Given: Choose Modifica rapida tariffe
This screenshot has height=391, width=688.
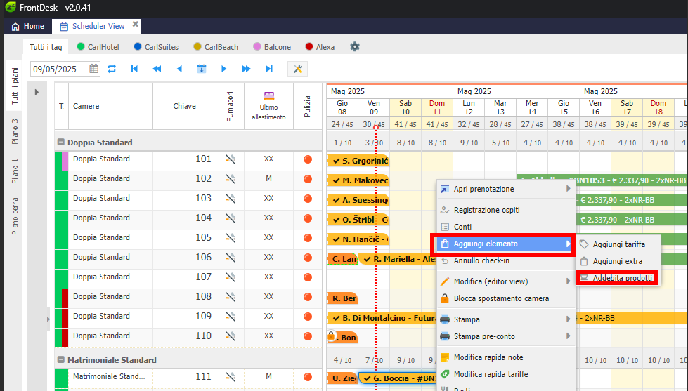Looking at the screenshot, I should (x=507, y=374).
